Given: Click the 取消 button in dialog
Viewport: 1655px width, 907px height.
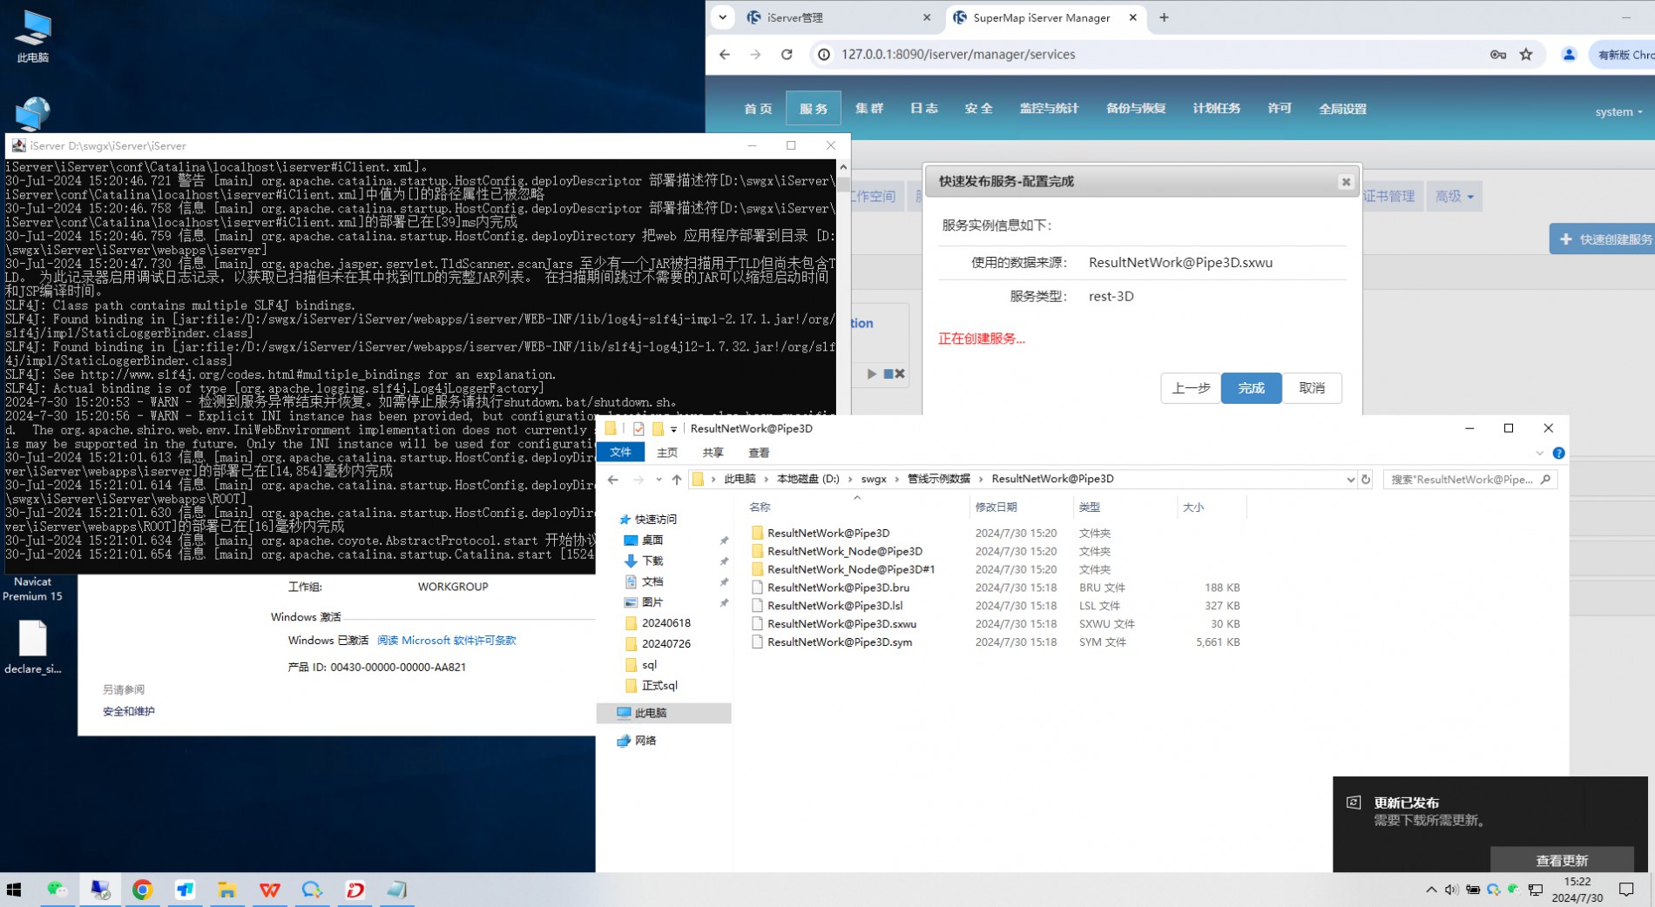Looking at the screenshot, I should pos(1312,388).
